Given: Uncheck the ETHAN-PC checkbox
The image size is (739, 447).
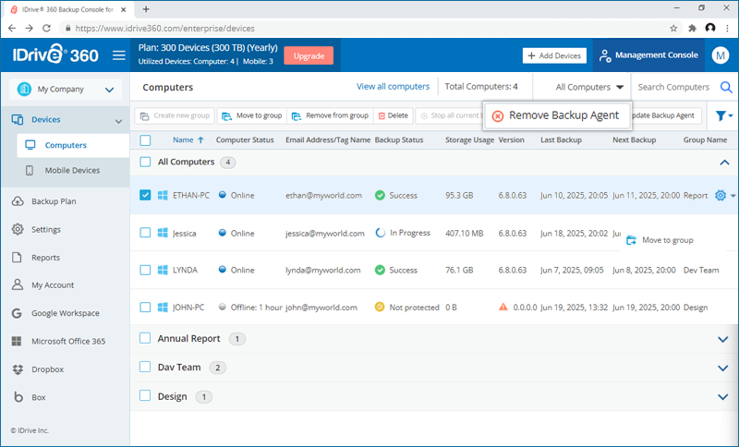Looking at the screenshot, I should (x=145, y=196).
